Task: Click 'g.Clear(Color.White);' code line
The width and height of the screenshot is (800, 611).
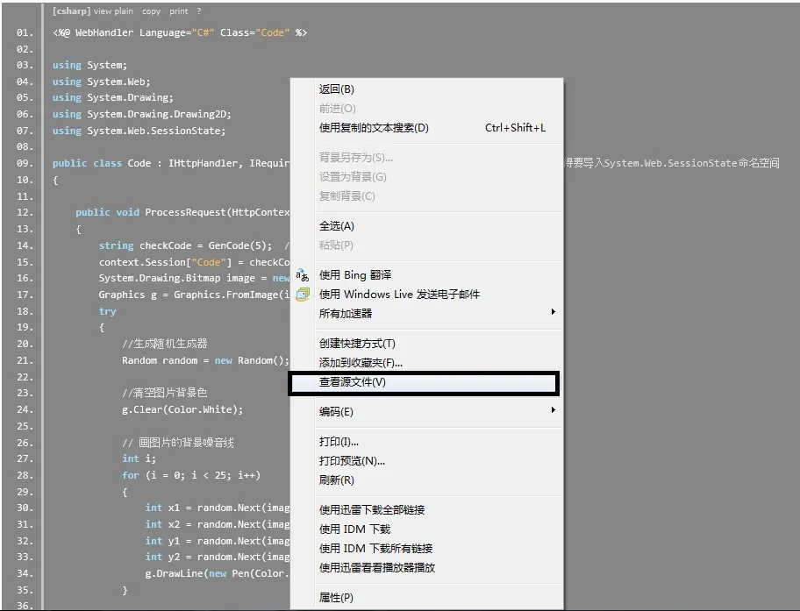Action: (182, 409)
